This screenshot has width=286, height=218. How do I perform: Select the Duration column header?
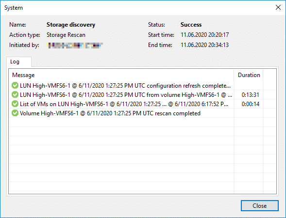249,75
